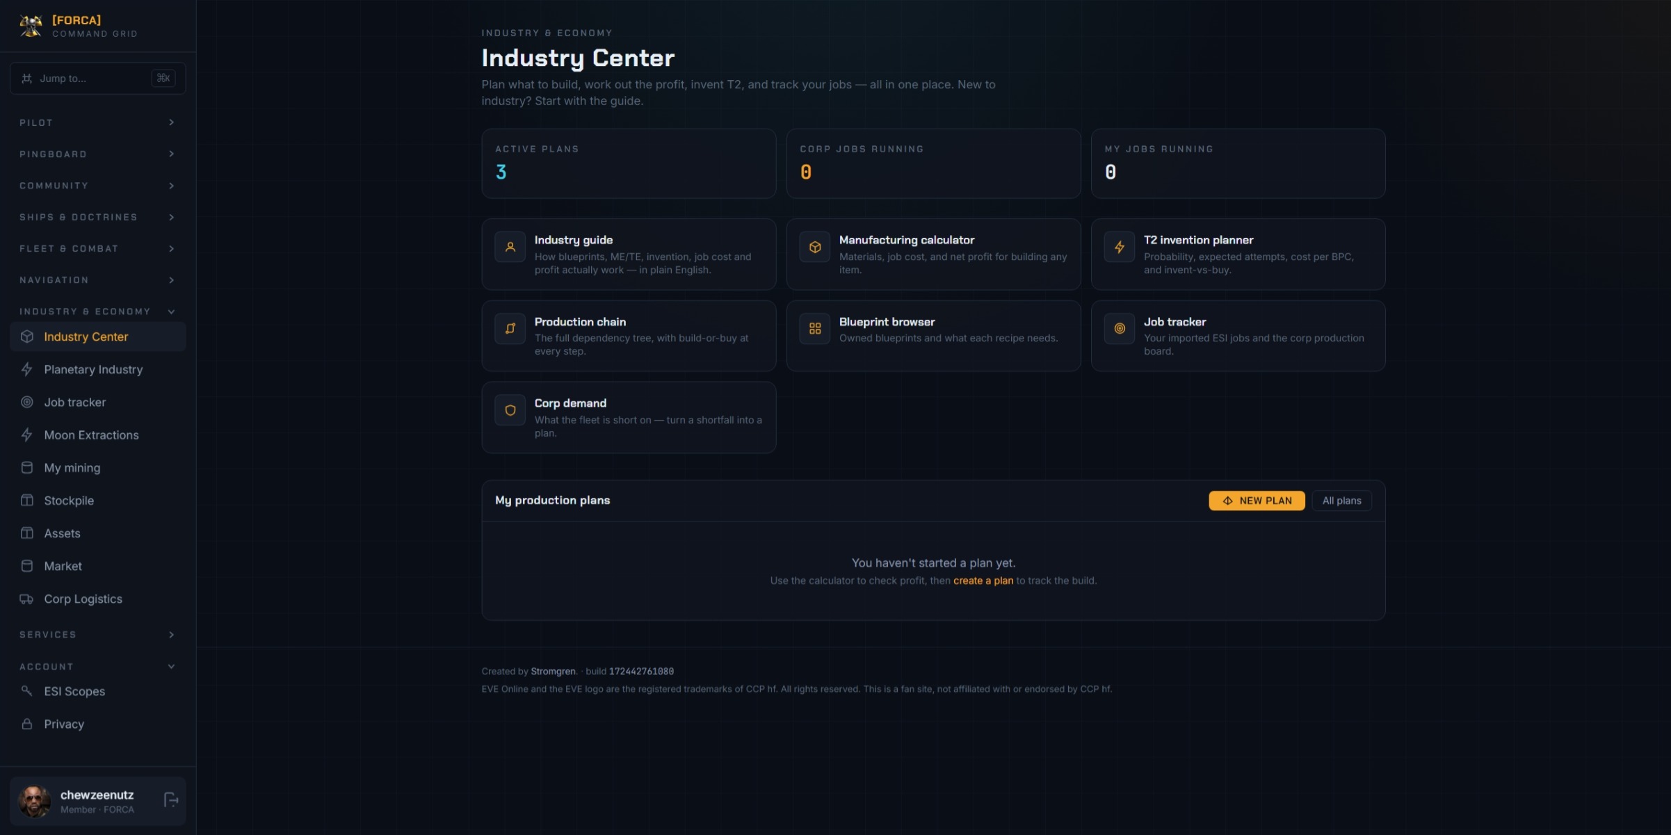Open the Industry guide card title
1671x835 pixels.
pos(573,240)
